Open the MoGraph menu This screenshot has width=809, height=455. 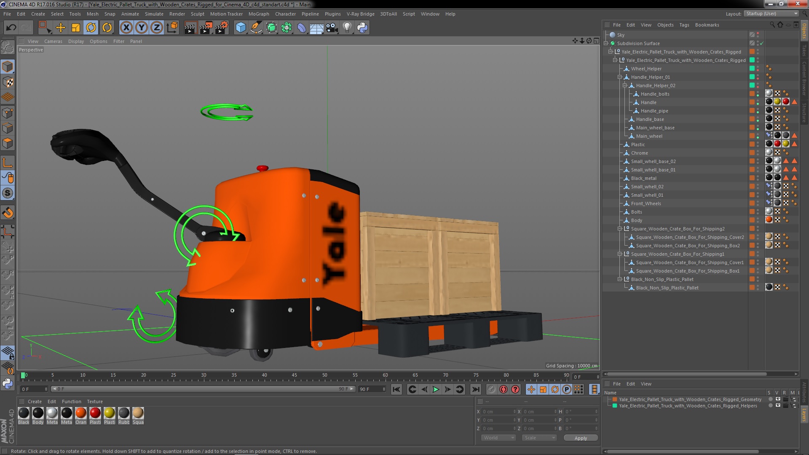(259, 14)
